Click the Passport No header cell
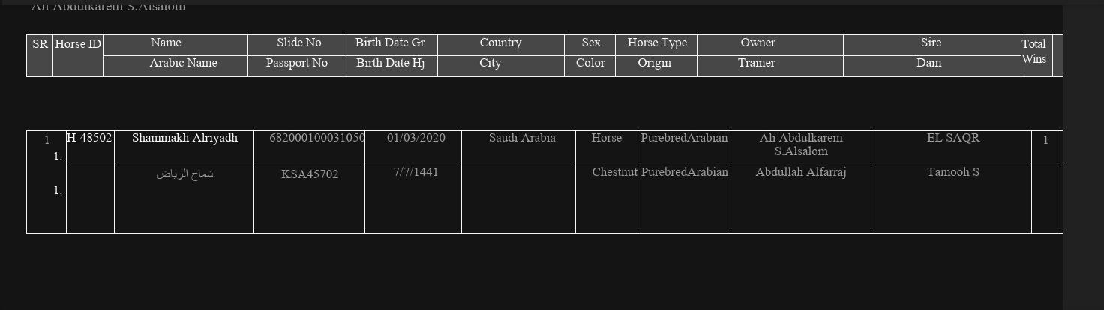This screenshot has height=310, width=1104. [x=296, y=64]
